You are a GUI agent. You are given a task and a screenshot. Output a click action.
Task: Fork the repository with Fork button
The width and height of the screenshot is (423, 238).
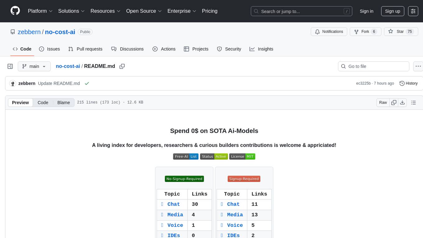(365, 32)
